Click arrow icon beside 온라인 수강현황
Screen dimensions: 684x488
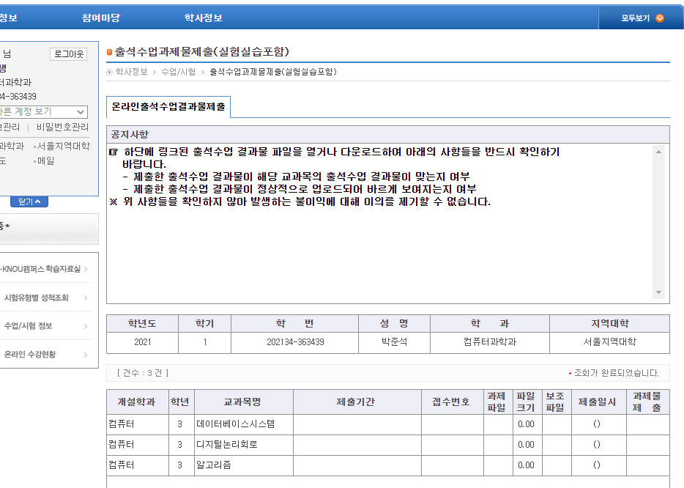tap(86, 355)
